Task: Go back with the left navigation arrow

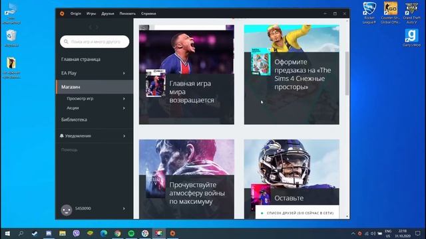Action: tap(91, 27)
